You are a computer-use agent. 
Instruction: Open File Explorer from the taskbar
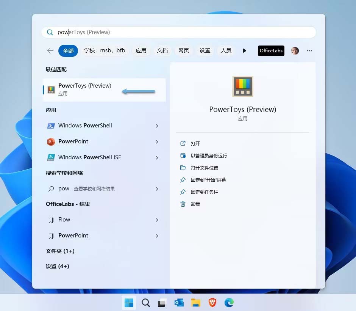click(196, 303)
